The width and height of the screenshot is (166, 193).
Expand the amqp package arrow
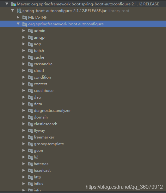click(x=24, y=37)
